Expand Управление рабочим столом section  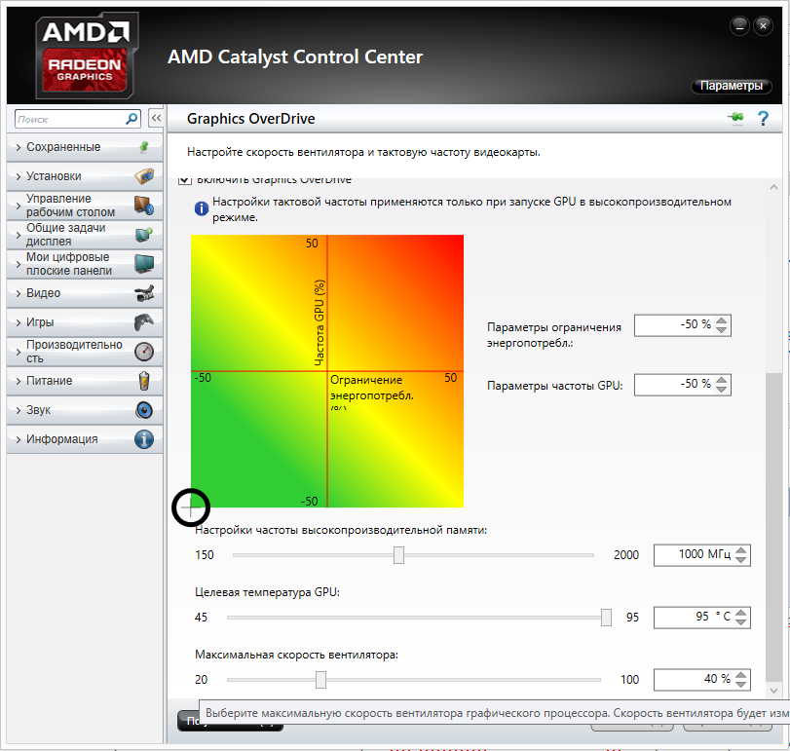click(x=85, y=206)
